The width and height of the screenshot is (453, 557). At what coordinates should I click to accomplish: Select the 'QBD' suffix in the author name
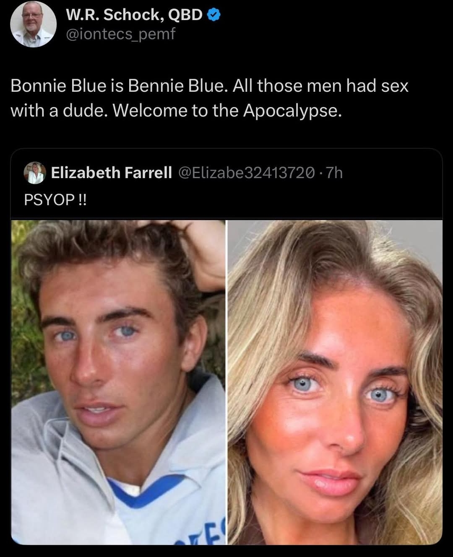[185, 15]
